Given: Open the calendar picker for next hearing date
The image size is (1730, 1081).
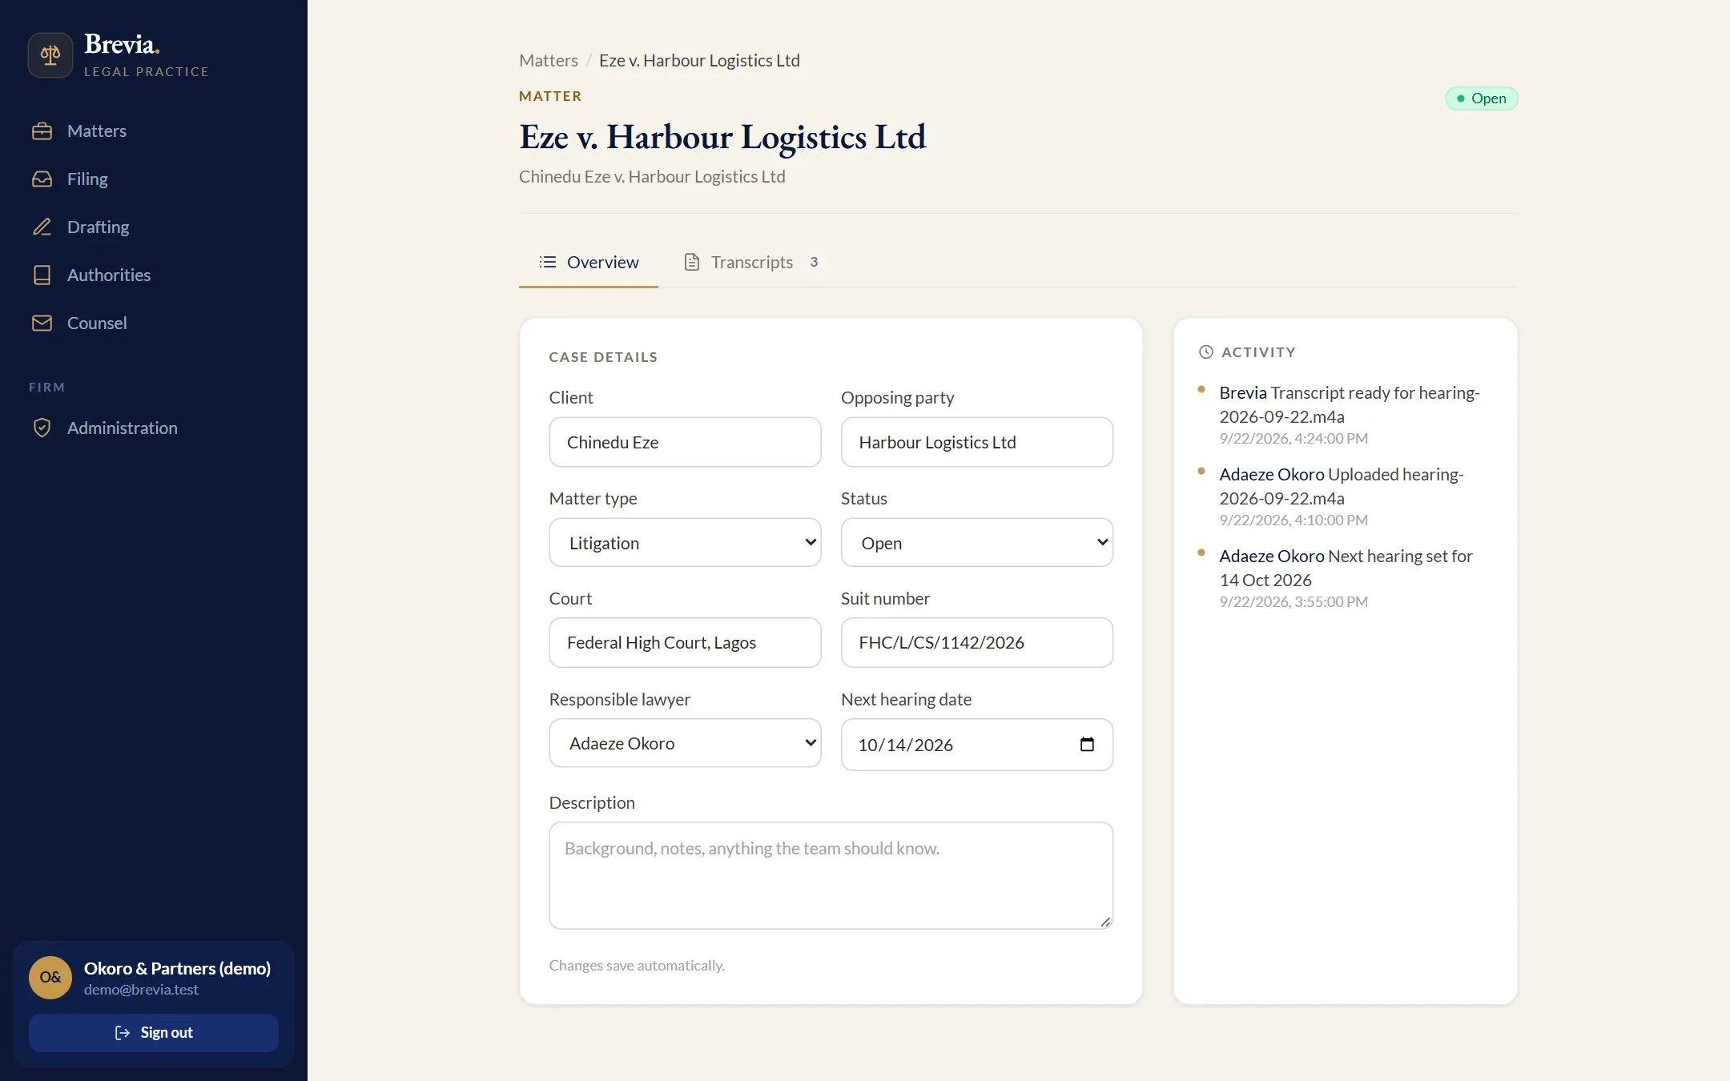Looking at the screenshot, I should [1087, 745].
